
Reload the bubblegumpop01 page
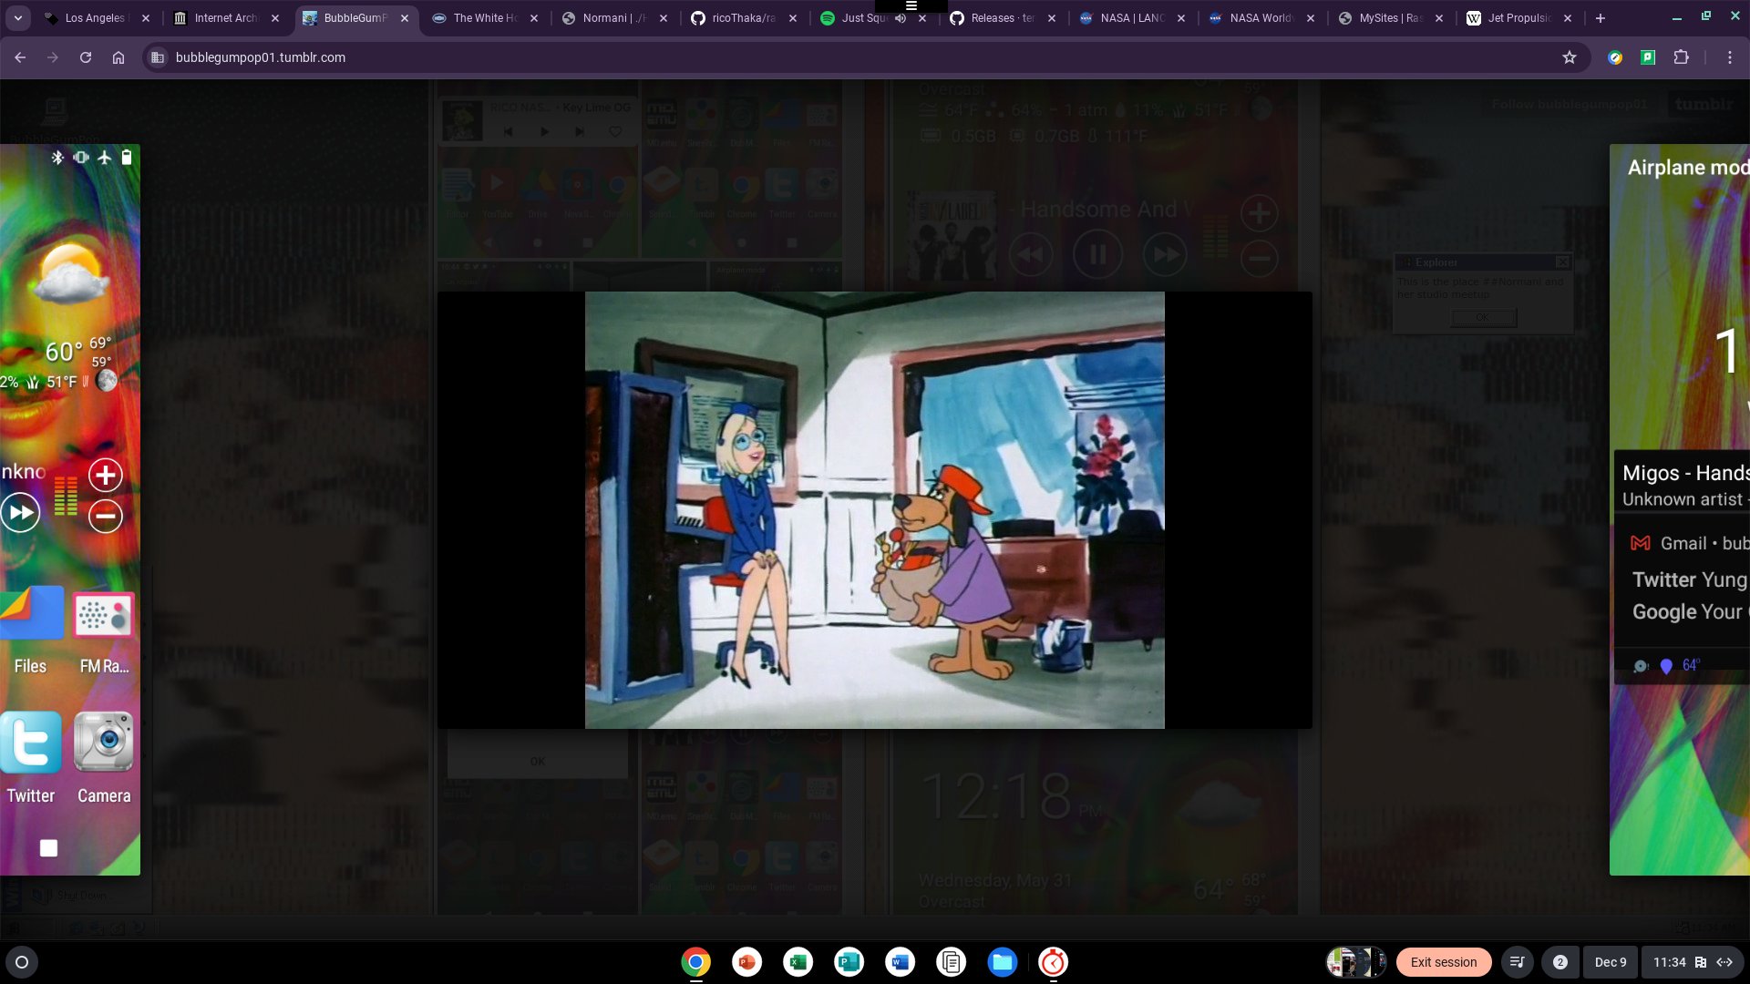[x=86, y=57]
